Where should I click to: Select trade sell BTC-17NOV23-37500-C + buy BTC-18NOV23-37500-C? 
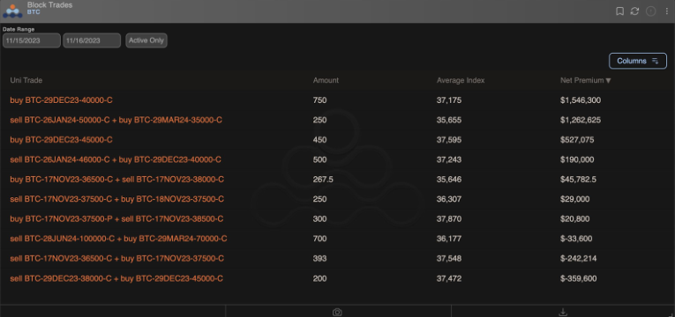[117, 199]
